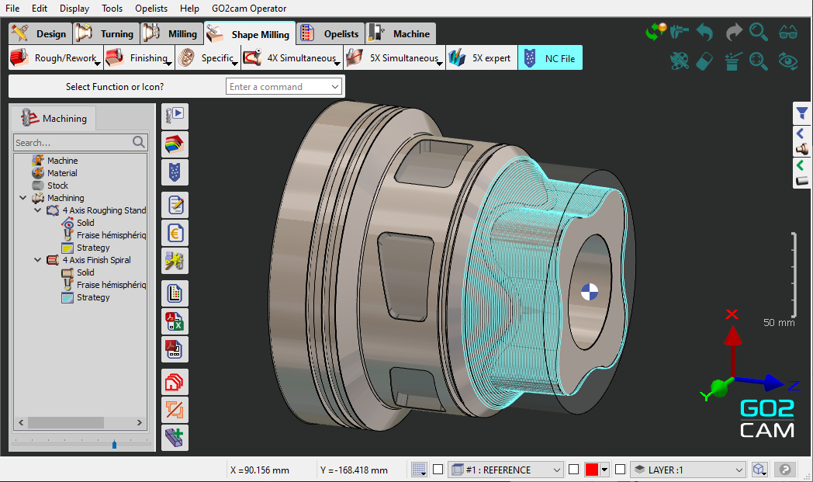Click the red color swatch in status bar
The height and width of the screenshot is (482, 813).
pyautogui.click(x=591, y=470)
